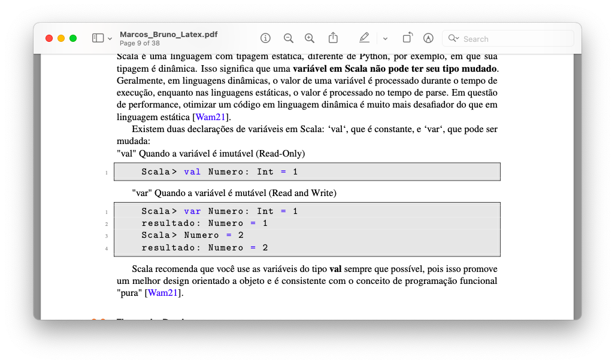
Task: Open the sidebar view options chevron
Action: pyautogui.click(x=110, y=38)
